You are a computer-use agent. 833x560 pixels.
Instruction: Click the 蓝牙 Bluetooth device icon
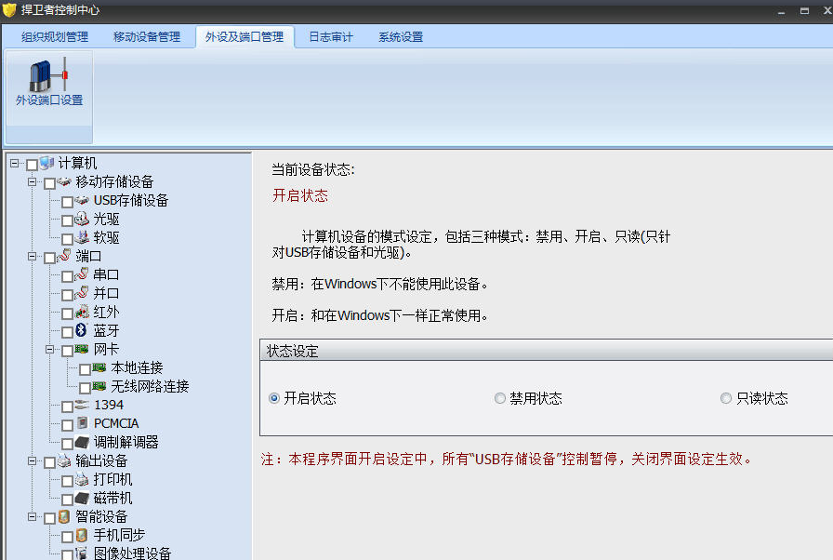coord(83,330)
